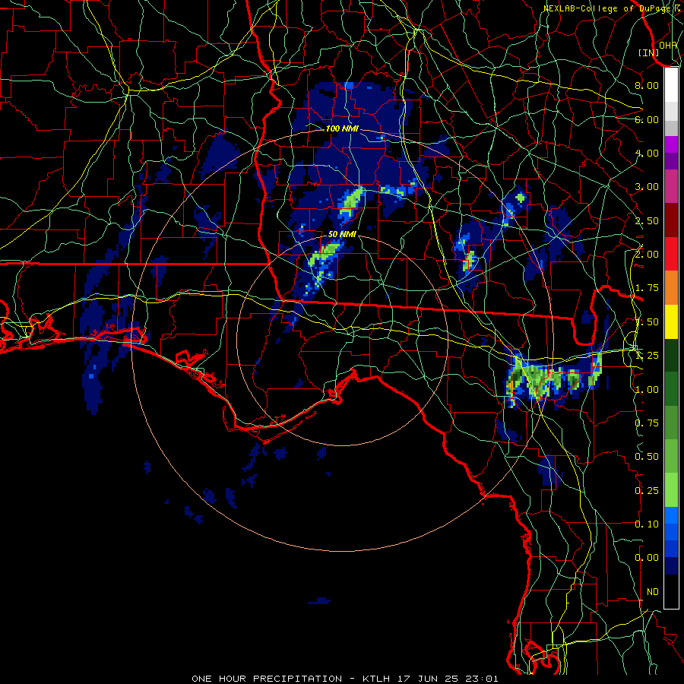
Task: Click the 8.00 legend value
Action: click(x=647, y=85)
